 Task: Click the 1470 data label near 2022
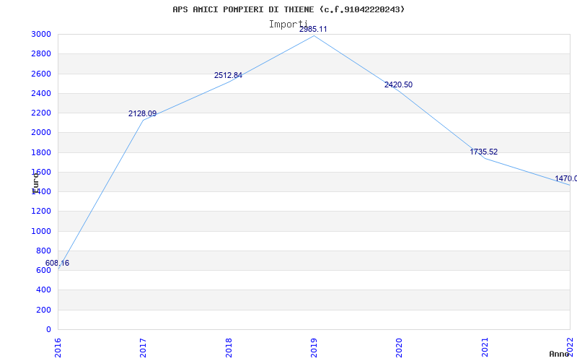tap(566, 178)
